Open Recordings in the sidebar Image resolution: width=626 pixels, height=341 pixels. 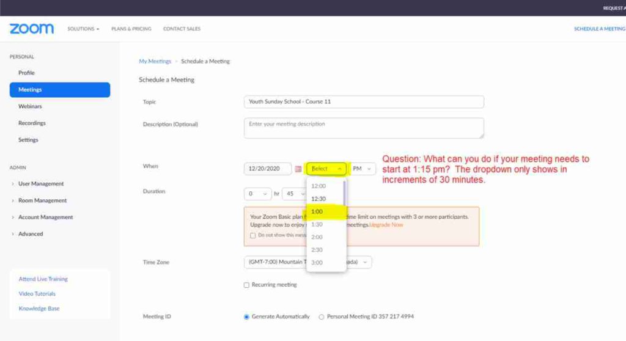(32, 123)
